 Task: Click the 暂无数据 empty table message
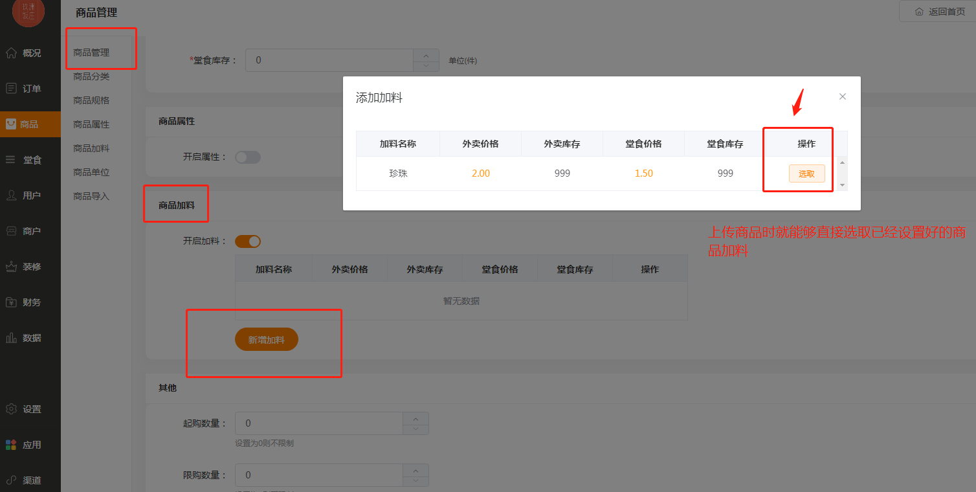coord(461,301)
